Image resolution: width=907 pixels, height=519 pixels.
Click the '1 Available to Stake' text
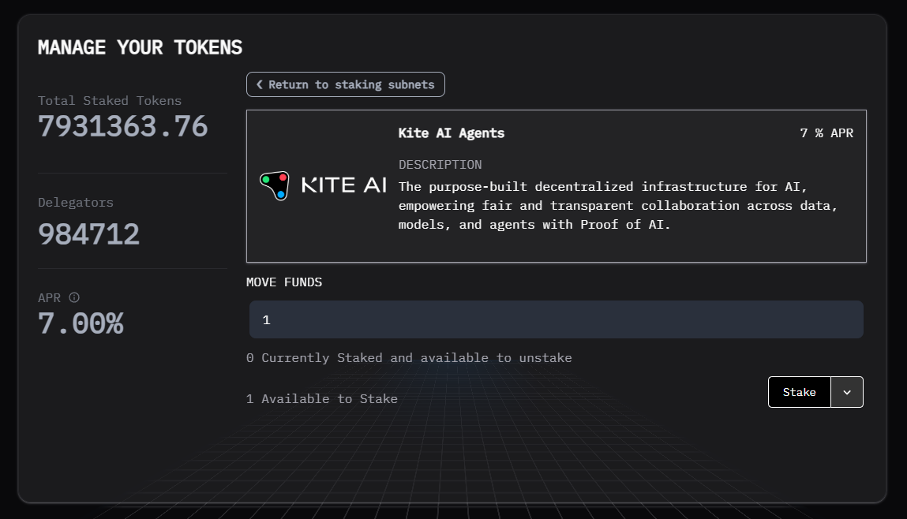tap(322, 399)
